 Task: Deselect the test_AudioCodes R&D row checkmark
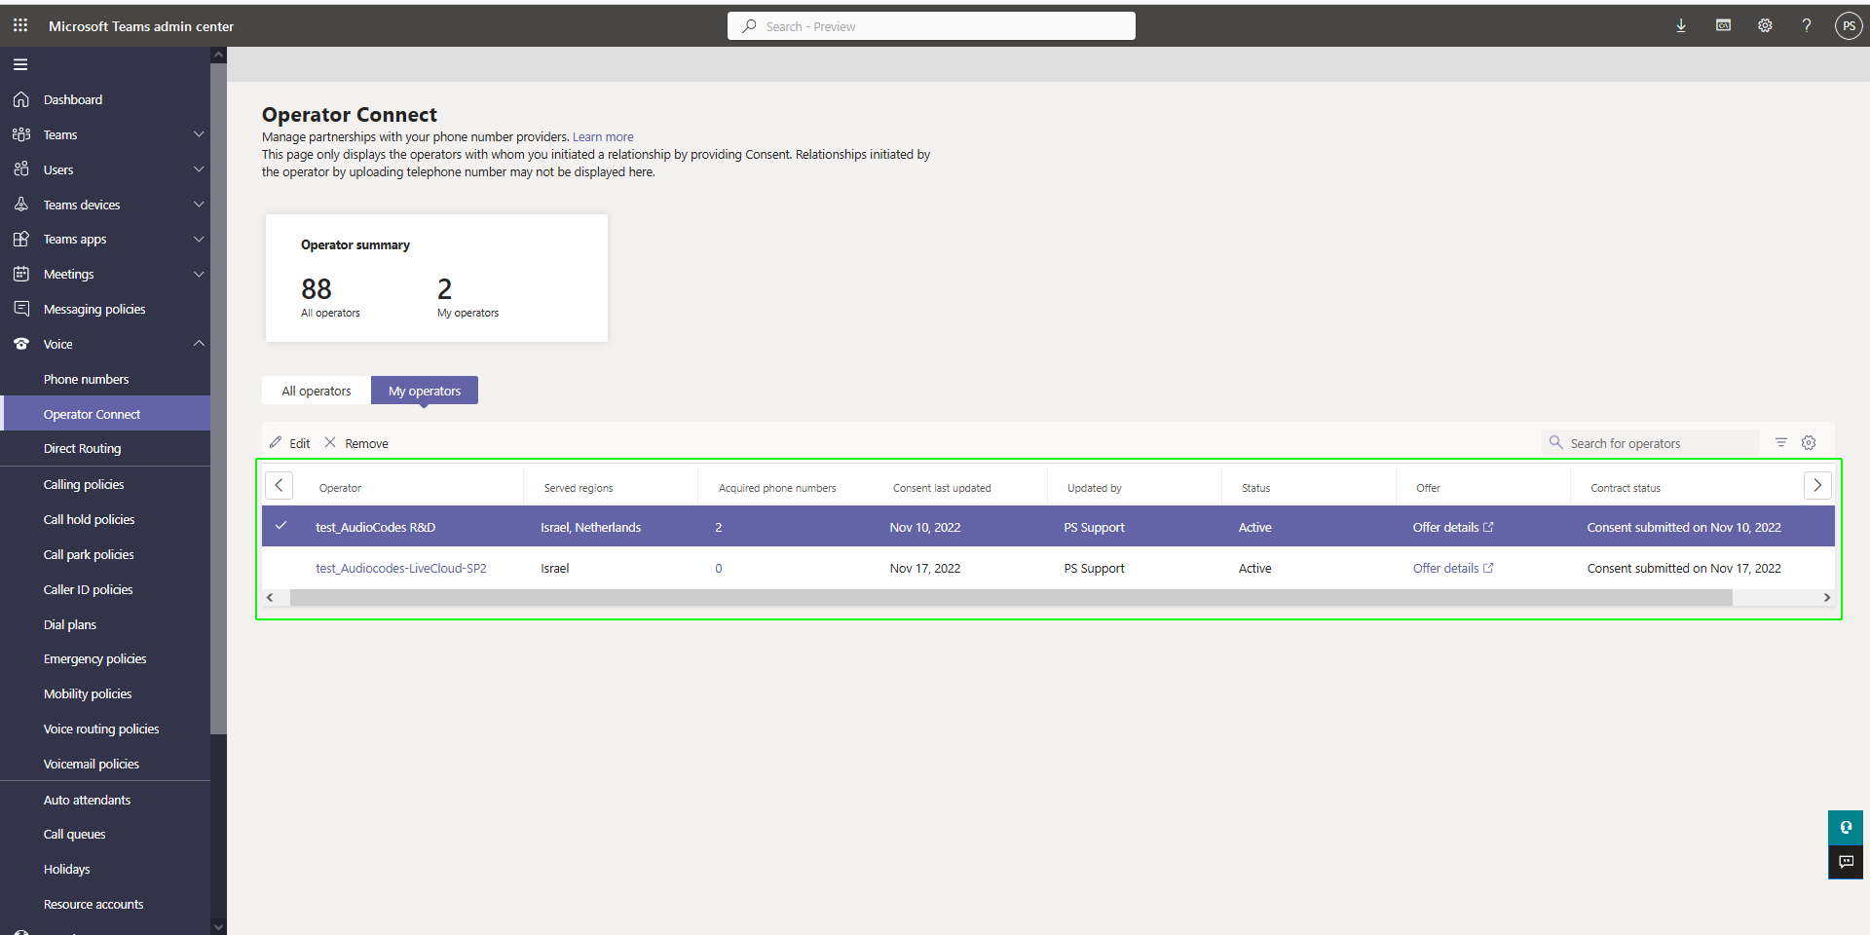tap(280, 527)
